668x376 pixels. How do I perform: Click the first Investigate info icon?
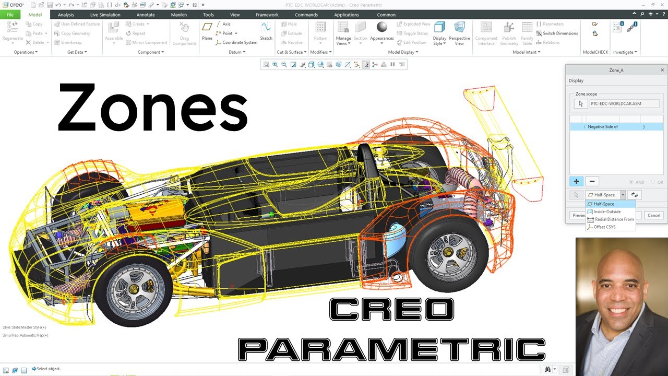tap(618, 27)
